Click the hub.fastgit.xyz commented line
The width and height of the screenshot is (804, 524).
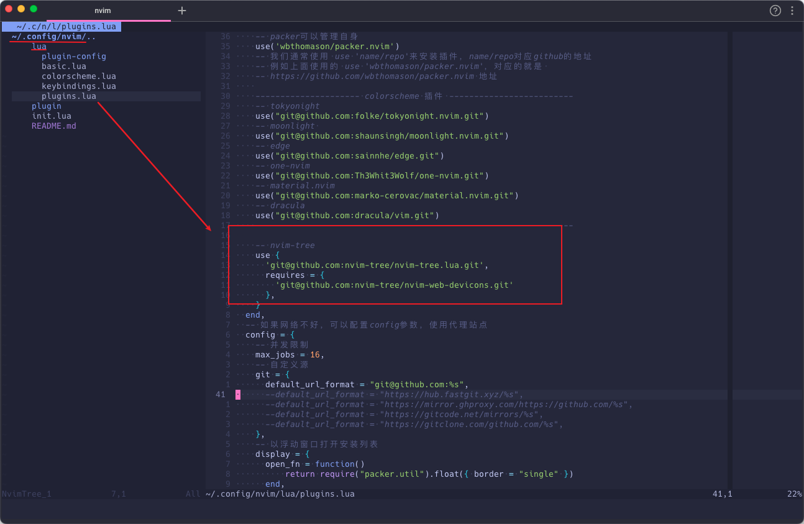click(395, 395)
